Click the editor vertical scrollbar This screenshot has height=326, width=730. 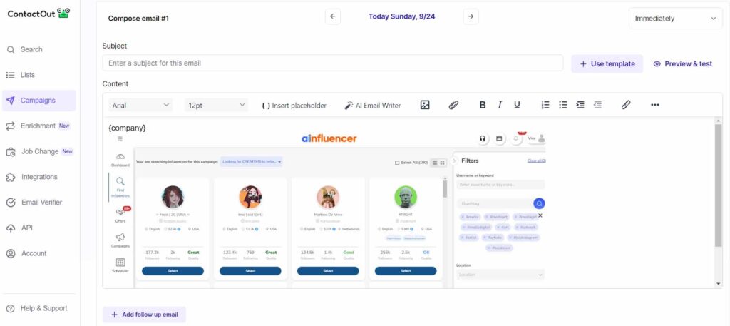[719, 186]
